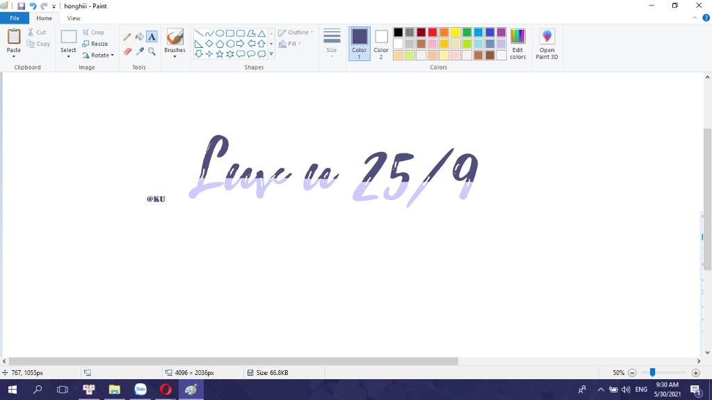Screen dimensions: 712x400
Task: Activate Color 2 selector
Action: pos(381,44)
